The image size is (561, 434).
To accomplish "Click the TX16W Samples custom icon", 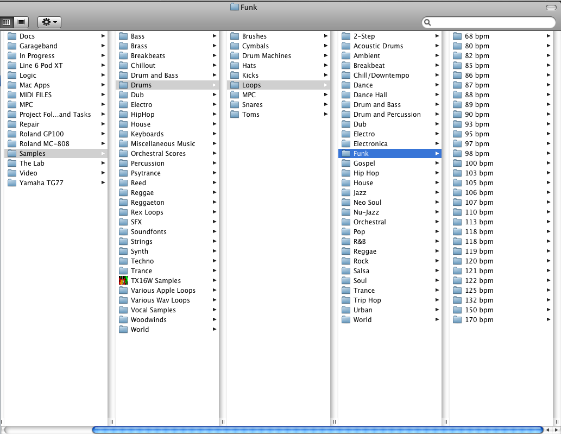I will (x=123, y=281).
